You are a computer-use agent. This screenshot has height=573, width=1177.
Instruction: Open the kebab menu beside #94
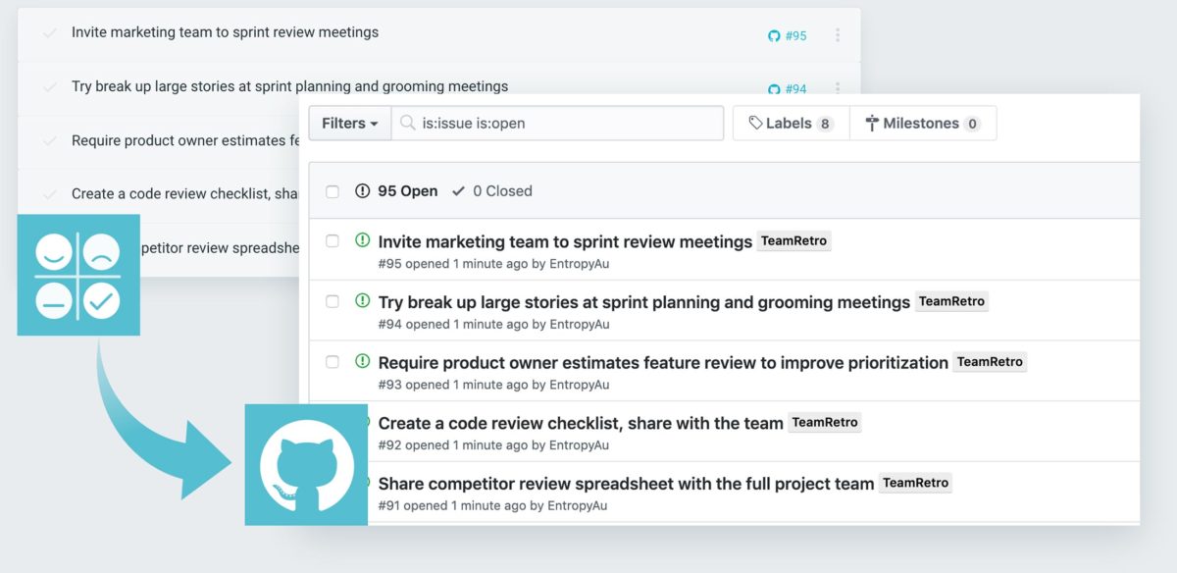[838, 89]
